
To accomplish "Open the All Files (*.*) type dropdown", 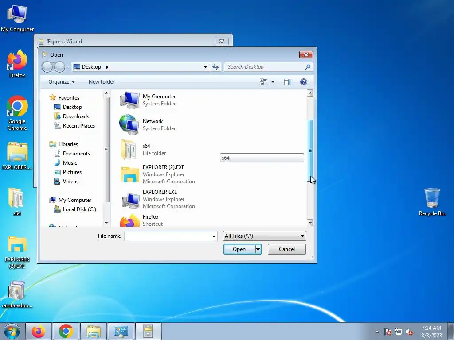I will [x=264, y=236].
